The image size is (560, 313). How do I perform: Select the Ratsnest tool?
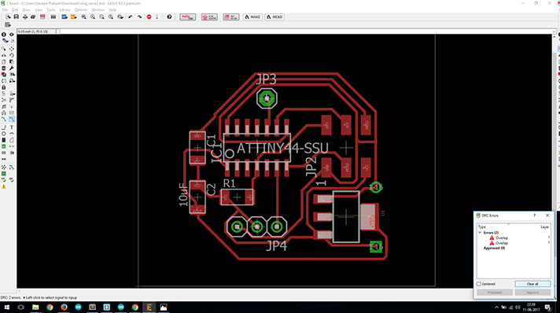pyautogui.click(x=4, y=168)
